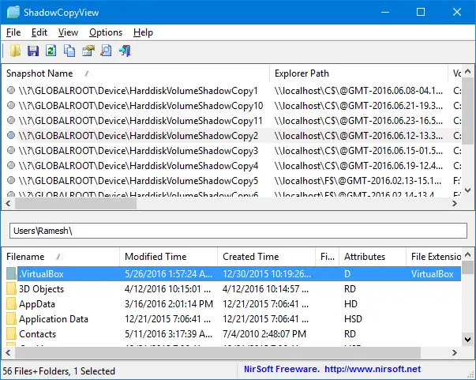
Task: Open the File menu
Action: click(13, 32)
